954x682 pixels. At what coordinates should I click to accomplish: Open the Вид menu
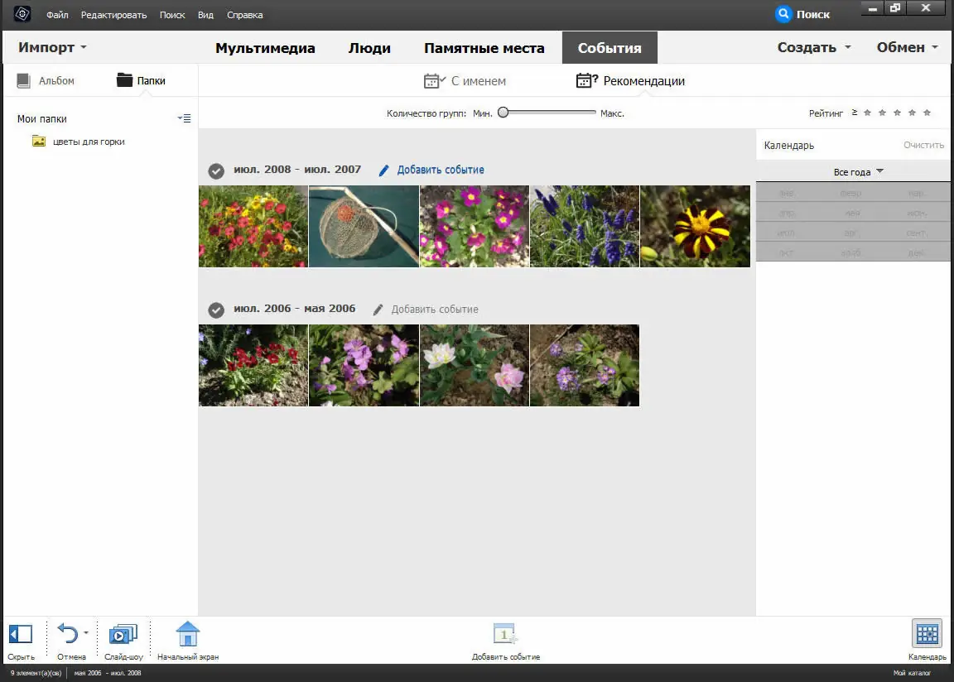pyautogui.click(x=205, y=14)
